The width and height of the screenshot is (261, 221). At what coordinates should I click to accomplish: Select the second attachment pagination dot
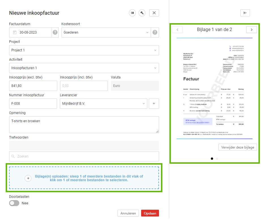(217, 159)
